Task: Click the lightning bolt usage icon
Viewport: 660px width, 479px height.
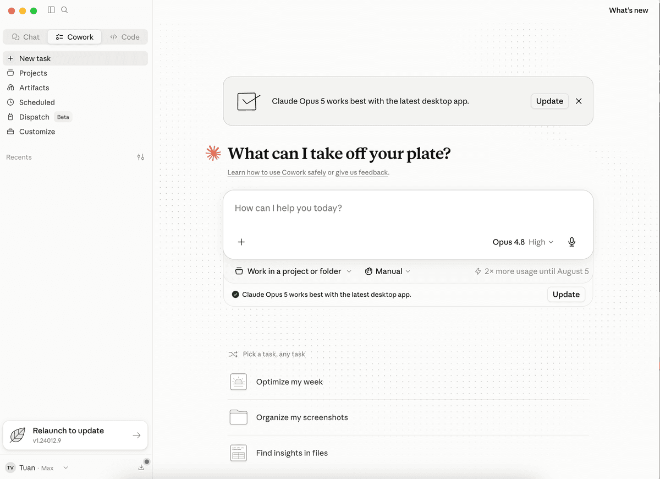Action: (x=478, y=271)
